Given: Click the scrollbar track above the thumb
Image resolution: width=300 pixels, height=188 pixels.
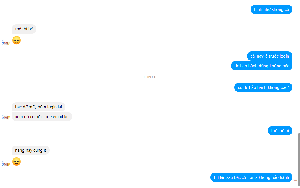Looking at the screenshot, I should (299, 67).
